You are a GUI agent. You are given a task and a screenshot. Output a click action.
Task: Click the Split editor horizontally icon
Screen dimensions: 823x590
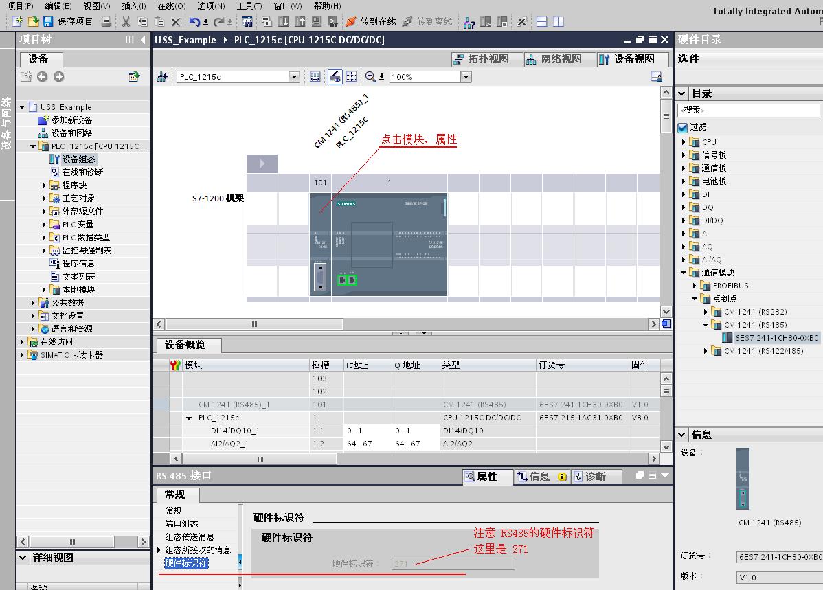541,21
